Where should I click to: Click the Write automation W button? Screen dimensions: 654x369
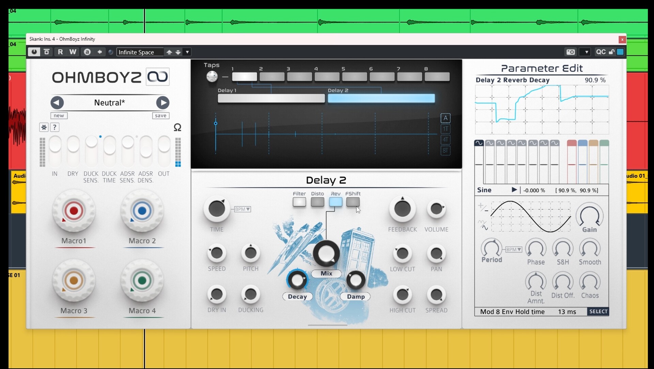click(x=73, y=52)
